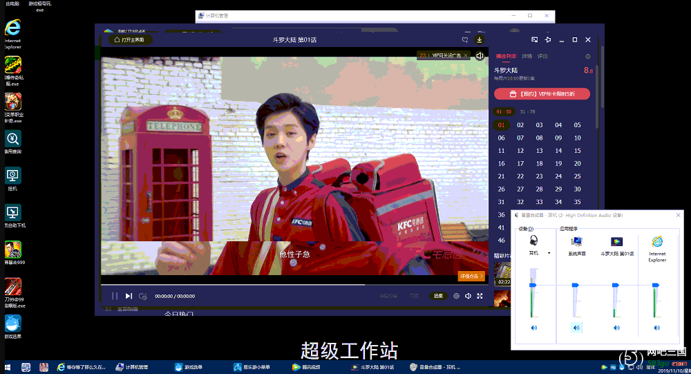Click the 计算机管理 window title bar
Screen dimensions: 691x374
coord(375,16)
